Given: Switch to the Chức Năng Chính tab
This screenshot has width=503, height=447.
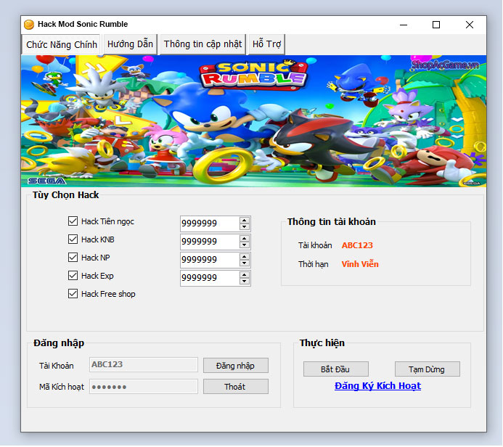Looking at the screenshot, I should pyautogui.click(x=62, y=44).
